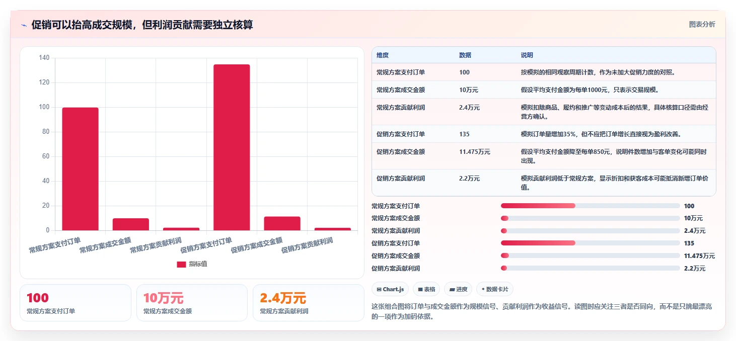The width and height of the screenshot is (736, 341).
Task: Click the Chart.js tag chip
Action: click(390, 289)
